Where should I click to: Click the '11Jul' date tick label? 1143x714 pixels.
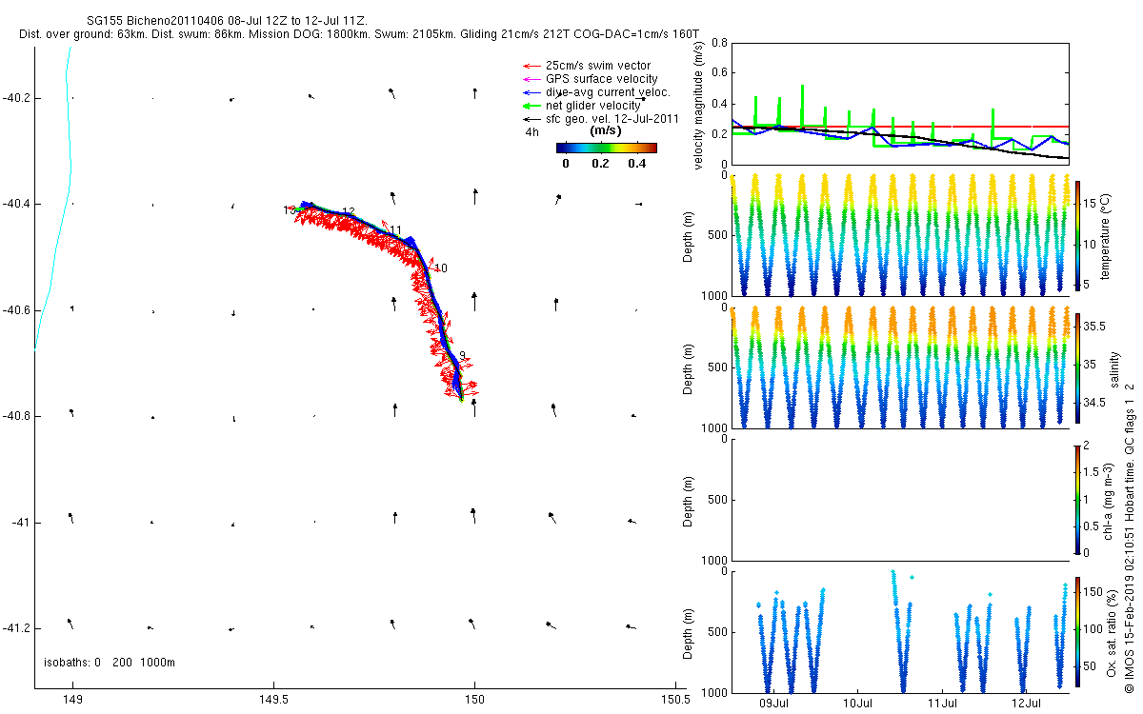coord(941,704)
